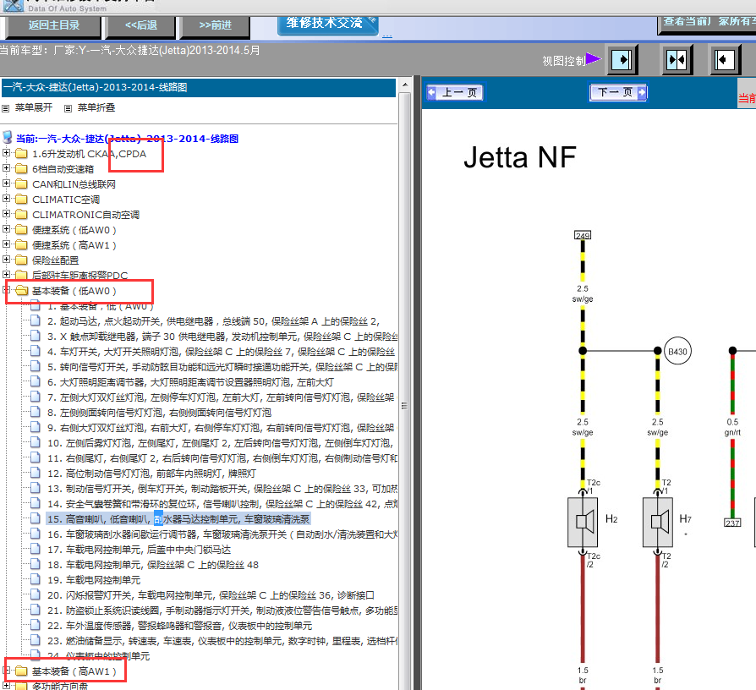Open item 5. 转向信号灯开关

click(222, 367)
